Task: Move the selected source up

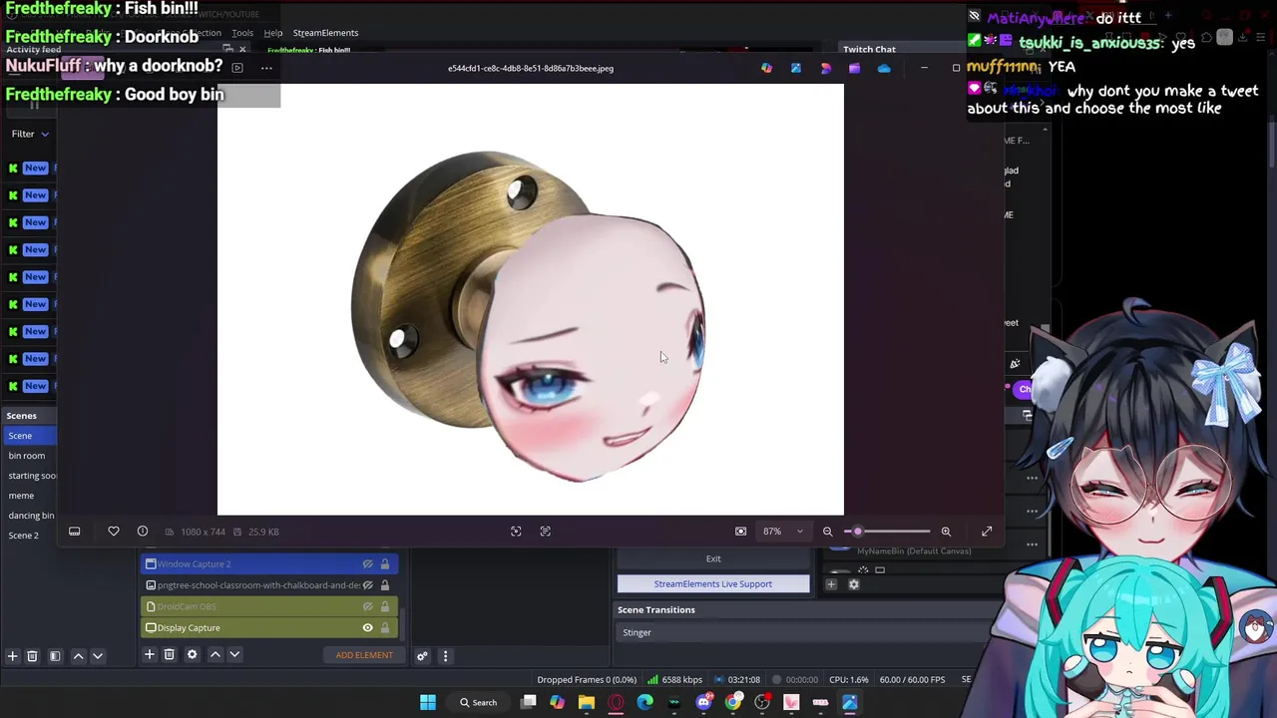Action: [x=215, y=654]
